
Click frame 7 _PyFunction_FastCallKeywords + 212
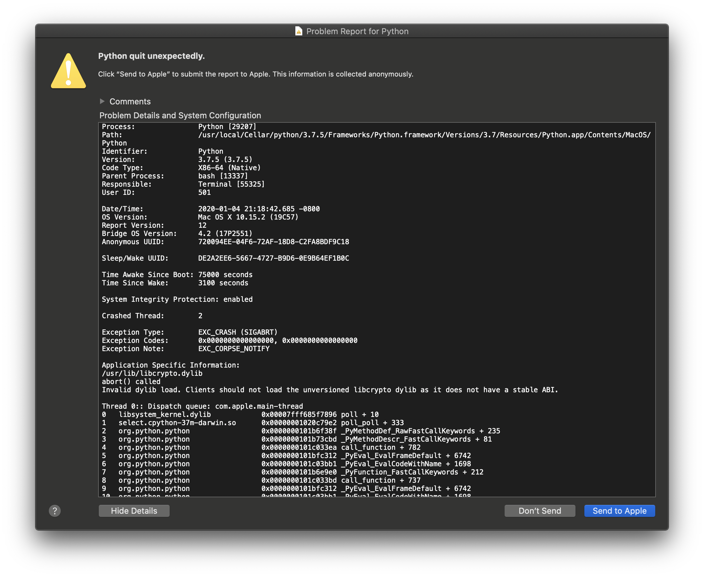pyautogui.click(x=292, y=472)
